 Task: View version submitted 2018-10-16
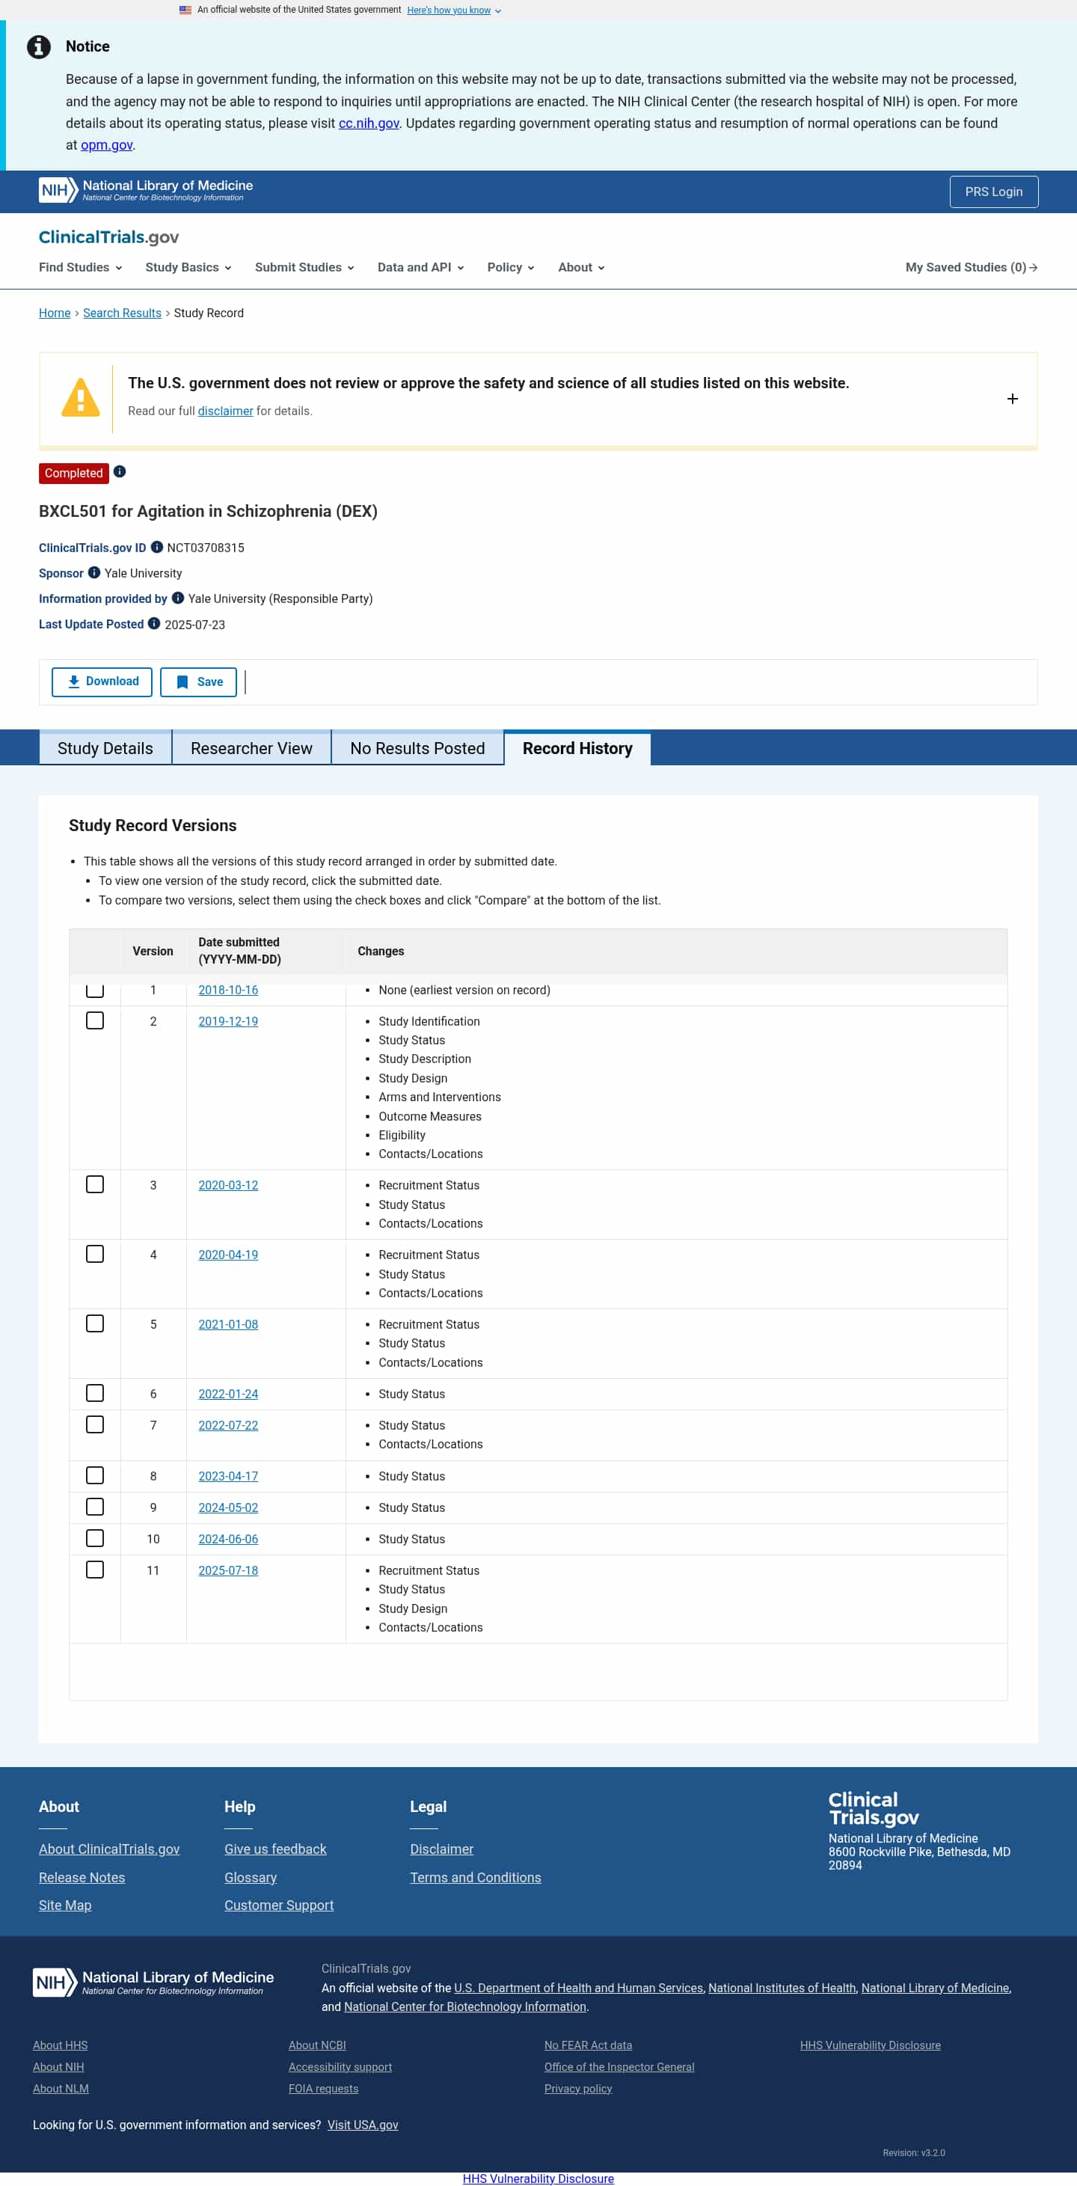(x=228, y=991)
